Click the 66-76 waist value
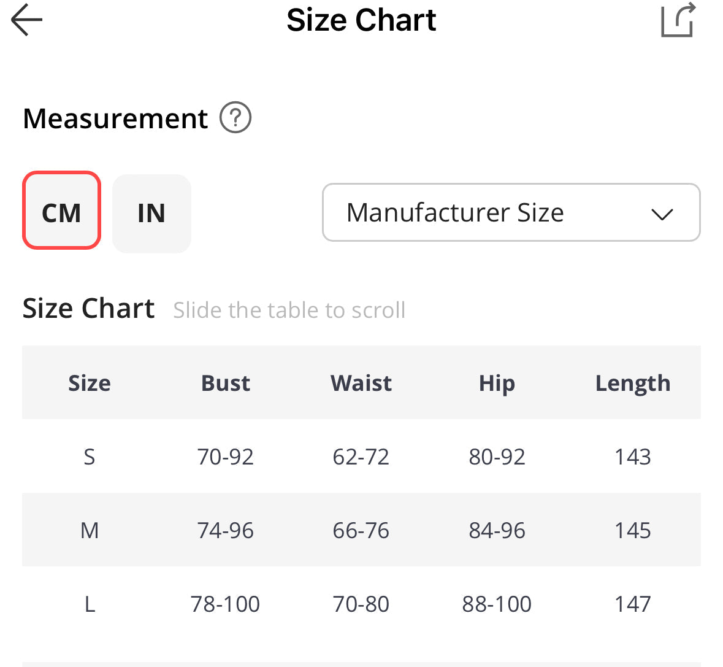Viewport: 723px width, 667px height. pos(361,530)
